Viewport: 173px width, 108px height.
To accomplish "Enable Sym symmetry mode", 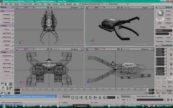I will coord(170,86).
